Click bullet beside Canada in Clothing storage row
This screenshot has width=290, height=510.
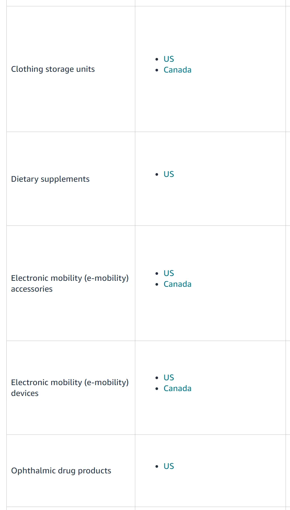point(157,70)
